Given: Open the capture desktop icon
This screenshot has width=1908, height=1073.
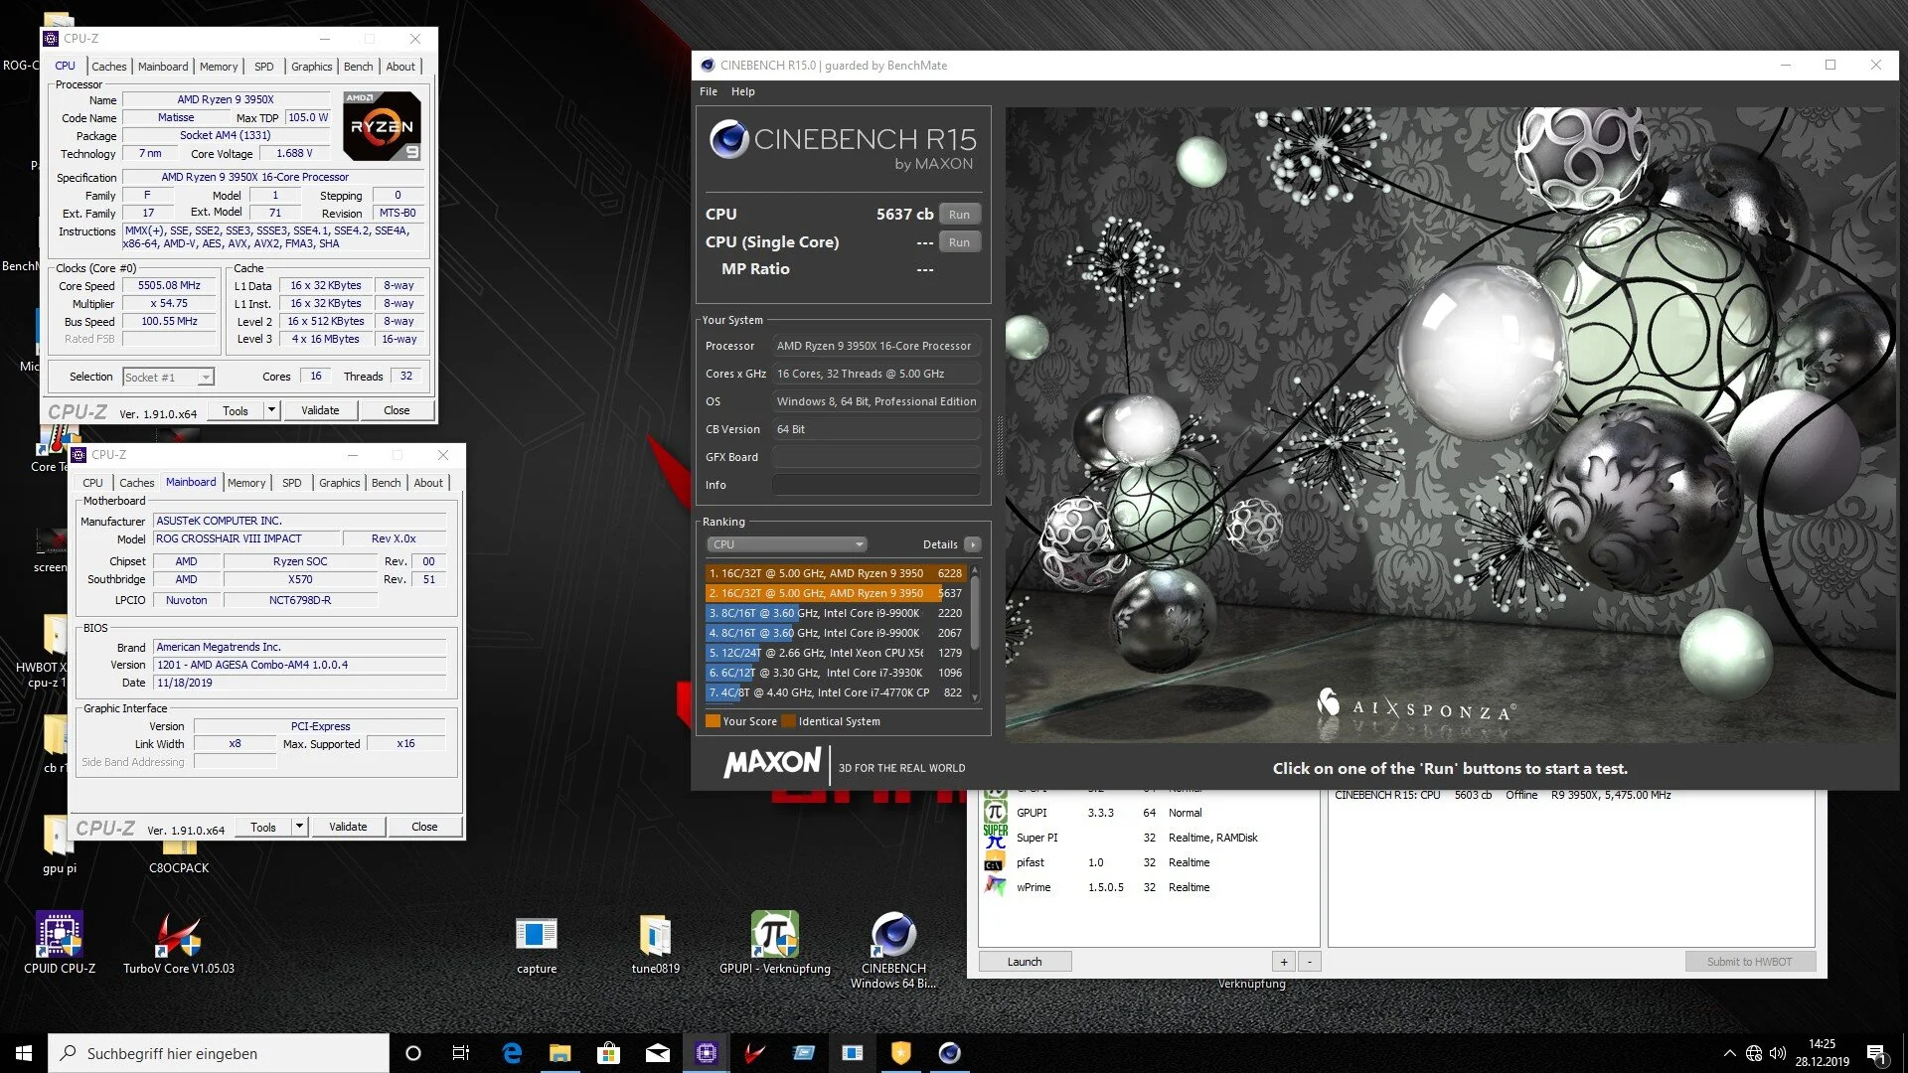Looking at the screenshot, I should pos(537,935).
